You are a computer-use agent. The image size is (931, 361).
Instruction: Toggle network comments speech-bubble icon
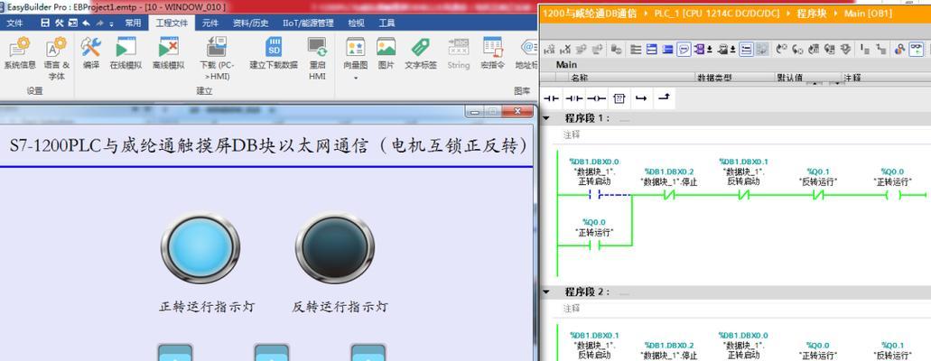[684, 50]
